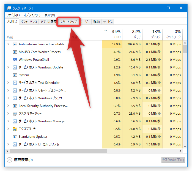Image resolution: width=192 pixels, height=171 pixels.
Task: Click the Task Manager title bar icon
Action: pos(9,8)
